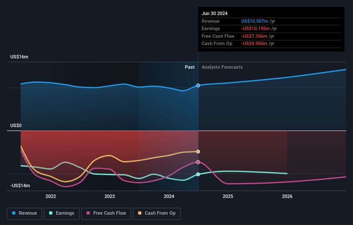
Task: Select the 2025 x-axis label
Action: 228,197
